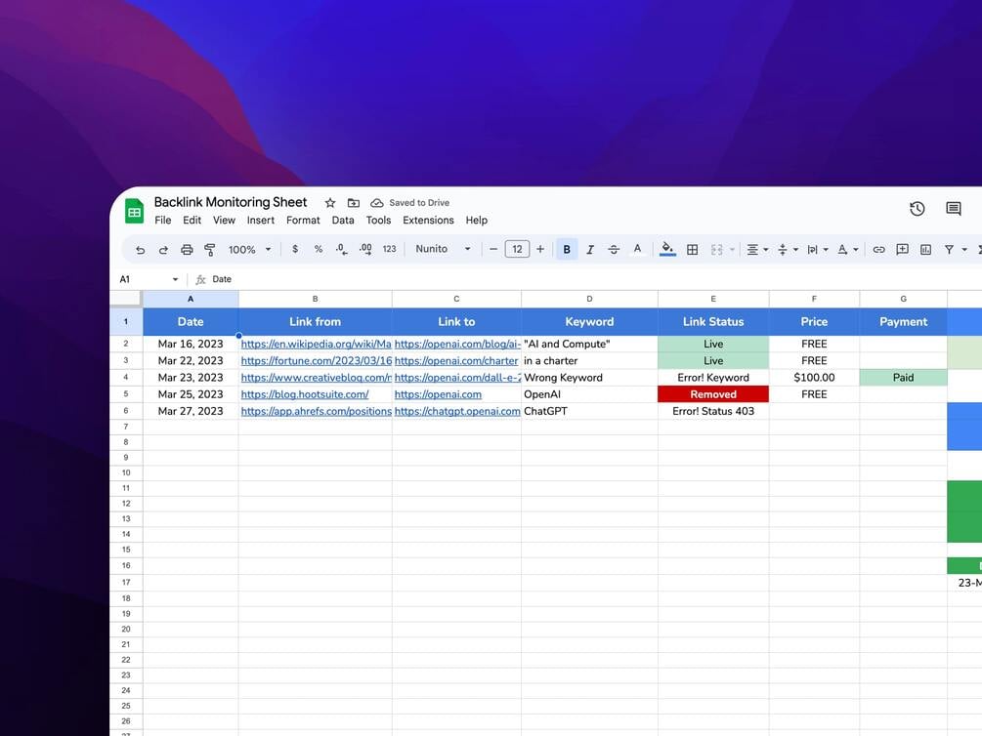982x736 pixels.
Task: Click the font size field showing 12
Action: (517, 249)
